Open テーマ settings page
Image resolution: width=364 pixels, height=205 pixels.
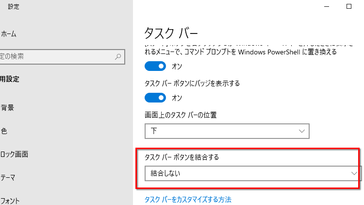coord(8,178)
